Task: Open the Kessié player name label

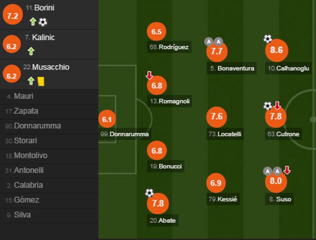Action: coord(223,199)
